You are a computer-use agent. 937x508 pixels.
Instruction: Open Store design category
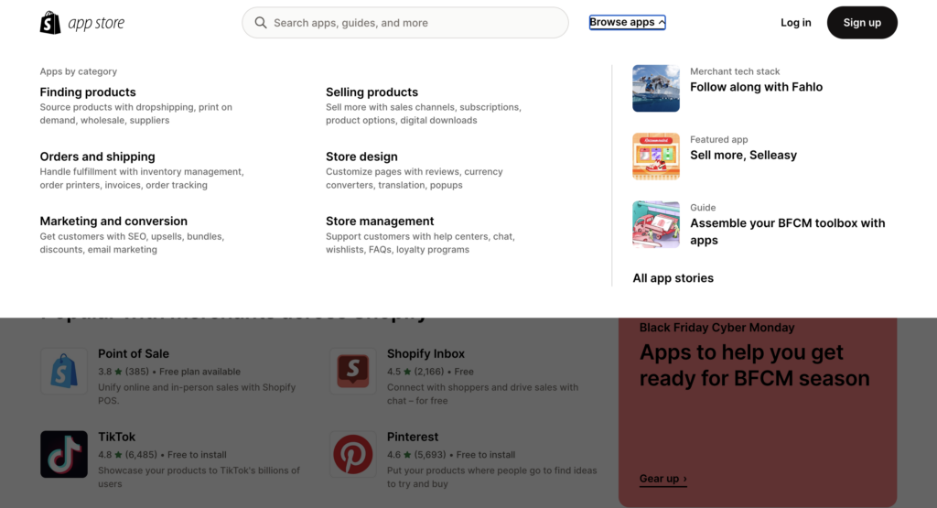[x=361, y=157]
